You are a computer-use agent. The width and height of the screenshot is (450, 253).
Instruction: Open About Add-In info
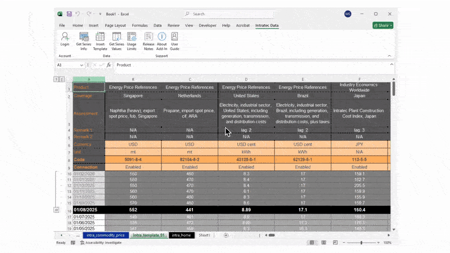161,41
